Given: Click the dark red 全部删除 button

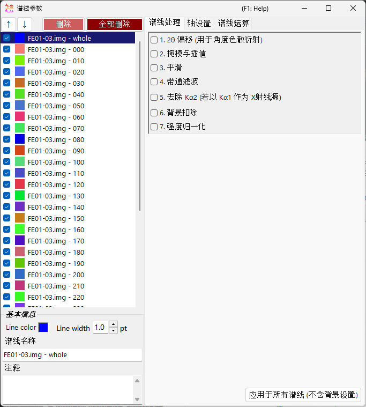Looking at the screenshot, I should click(114, 25).
